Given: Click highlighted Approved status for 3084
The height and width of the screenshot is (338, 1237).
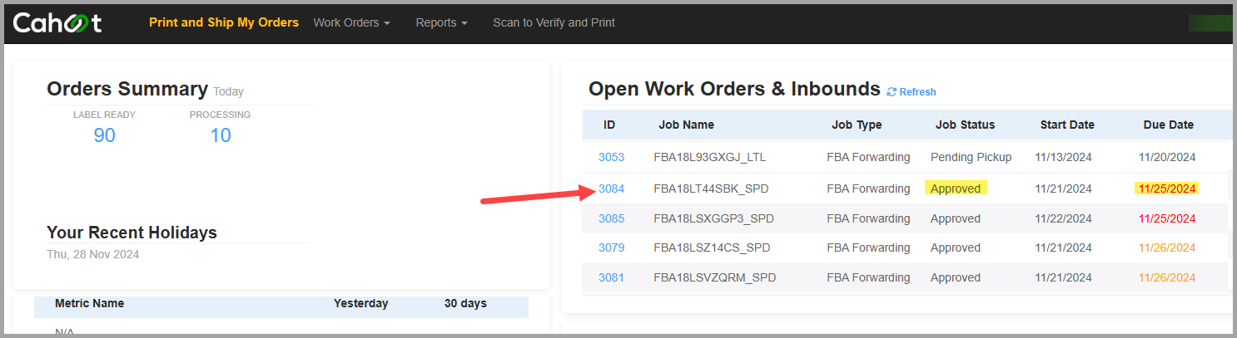Looking at the screenshot, I should (956, 189).
